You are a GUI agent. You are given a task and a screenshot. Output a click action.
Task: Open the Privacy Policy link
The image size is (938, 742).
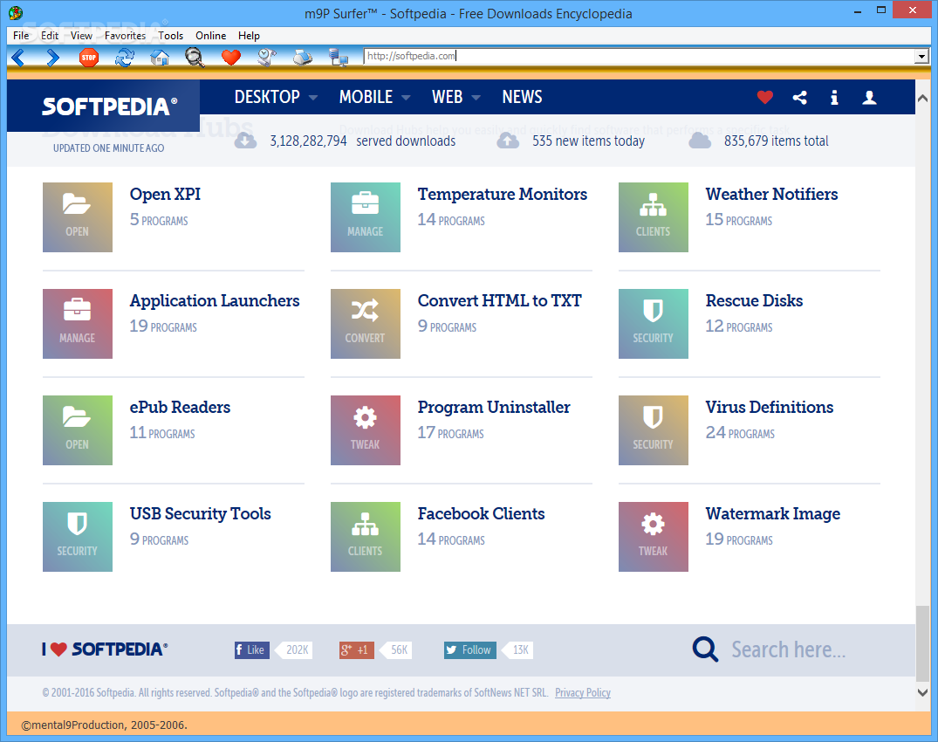[583, 692]
